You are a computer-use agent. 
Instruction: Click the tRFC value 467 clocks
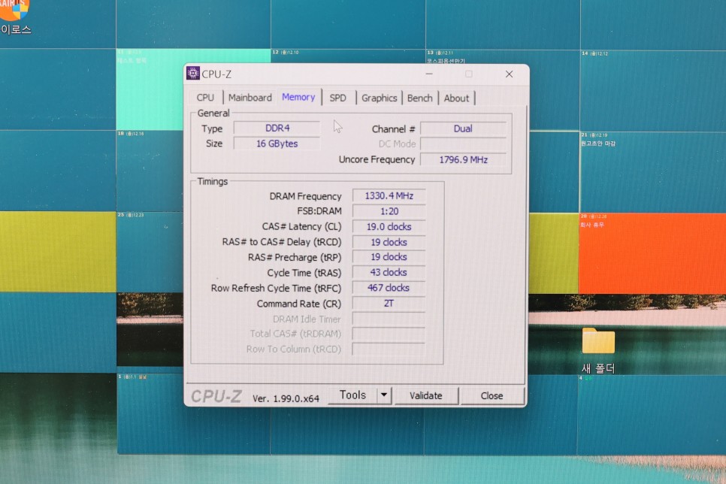(389, 288)
